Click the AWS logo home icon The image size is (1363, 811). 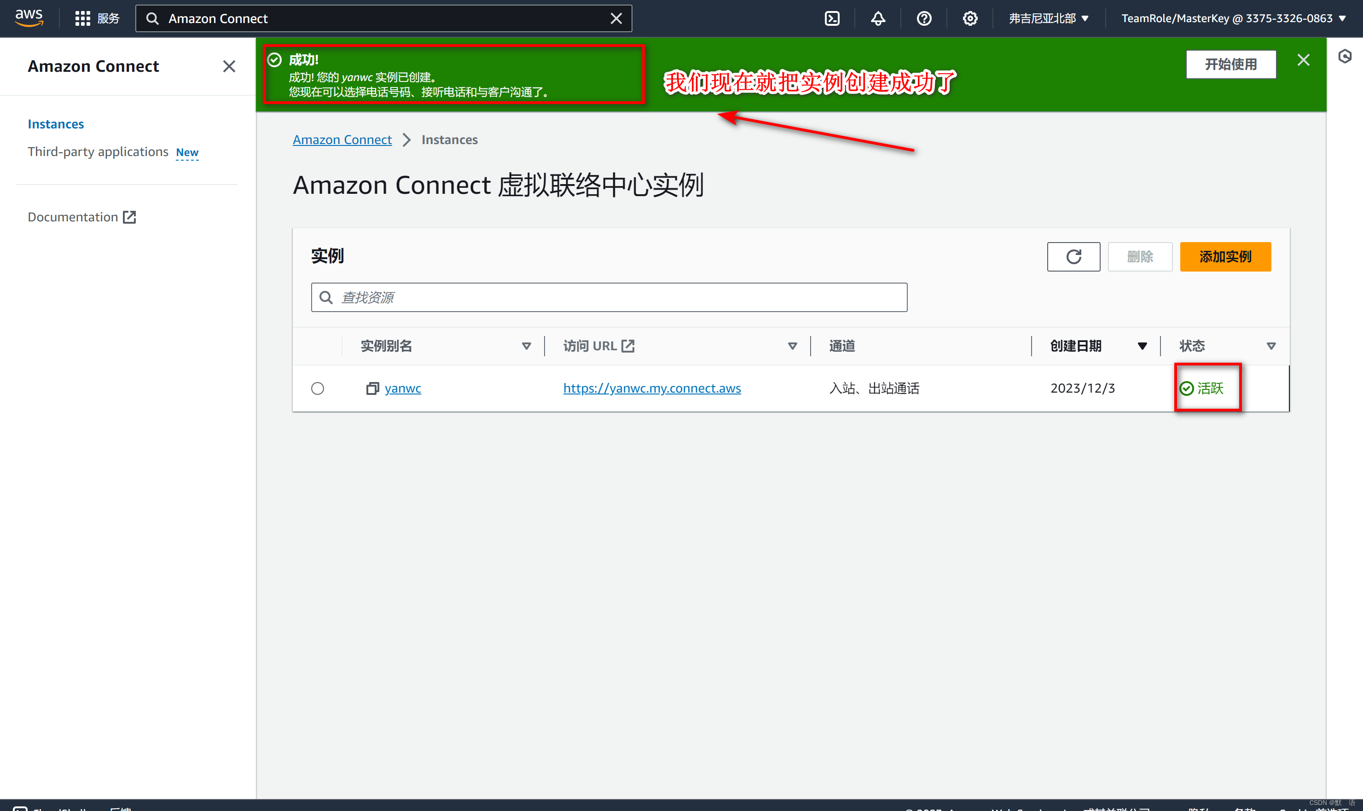coord(29,18)
